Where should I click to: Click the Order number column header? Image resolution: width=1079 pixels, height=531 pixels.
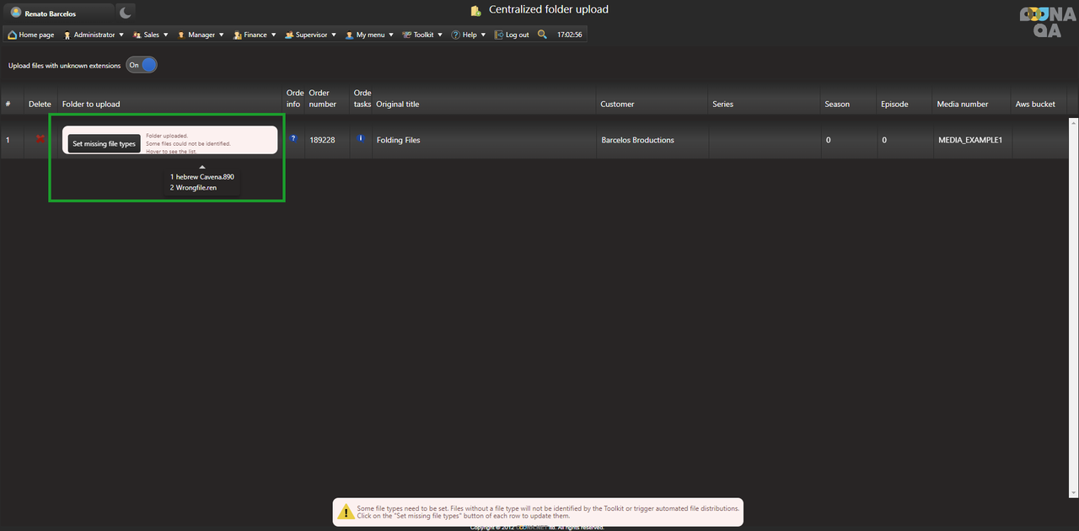point(319,99)
